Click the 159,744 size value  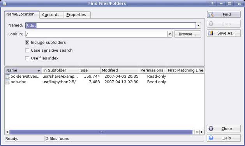click(x=92, y=76)
